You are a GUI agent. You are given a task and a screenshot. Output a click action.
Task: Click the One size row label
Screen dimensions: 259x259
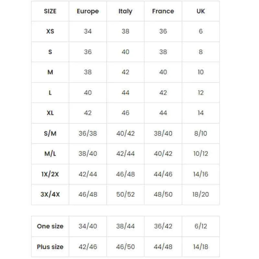(50, 226)
